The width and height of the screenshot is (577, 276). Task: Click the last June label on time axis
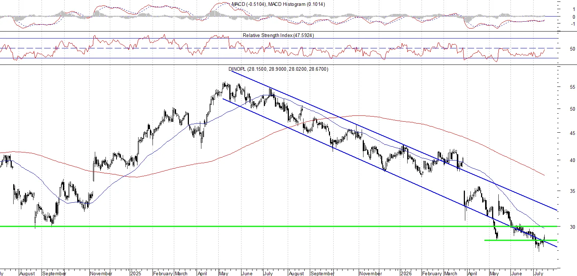516,273
